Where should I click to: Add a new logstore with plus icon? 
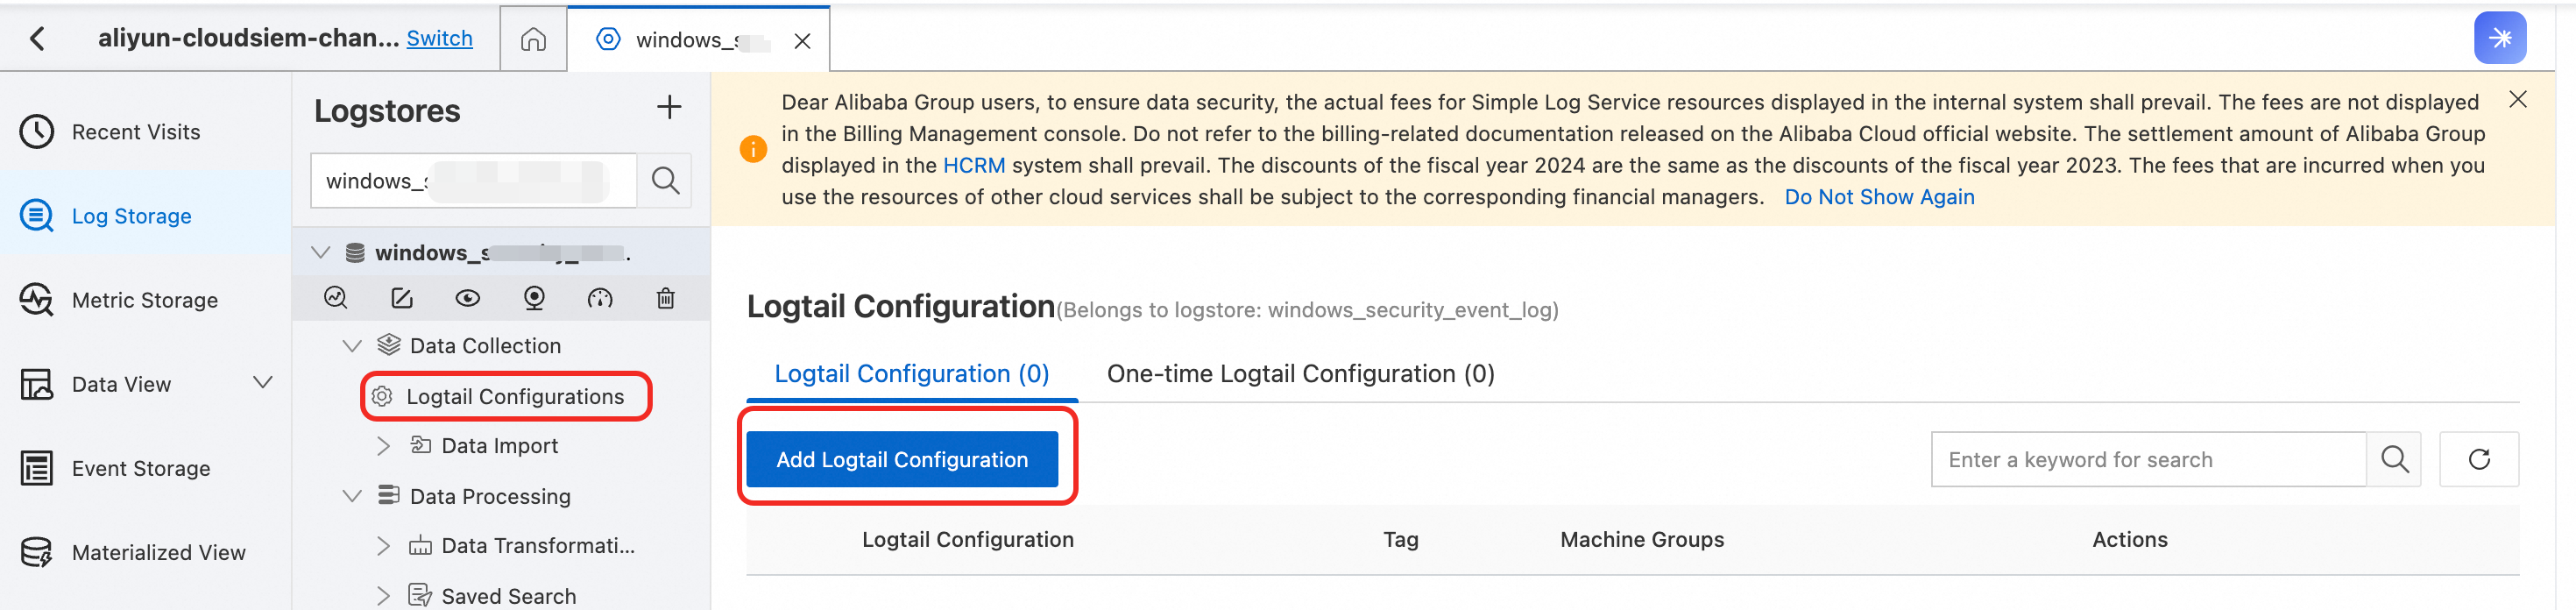click(669, 107)
